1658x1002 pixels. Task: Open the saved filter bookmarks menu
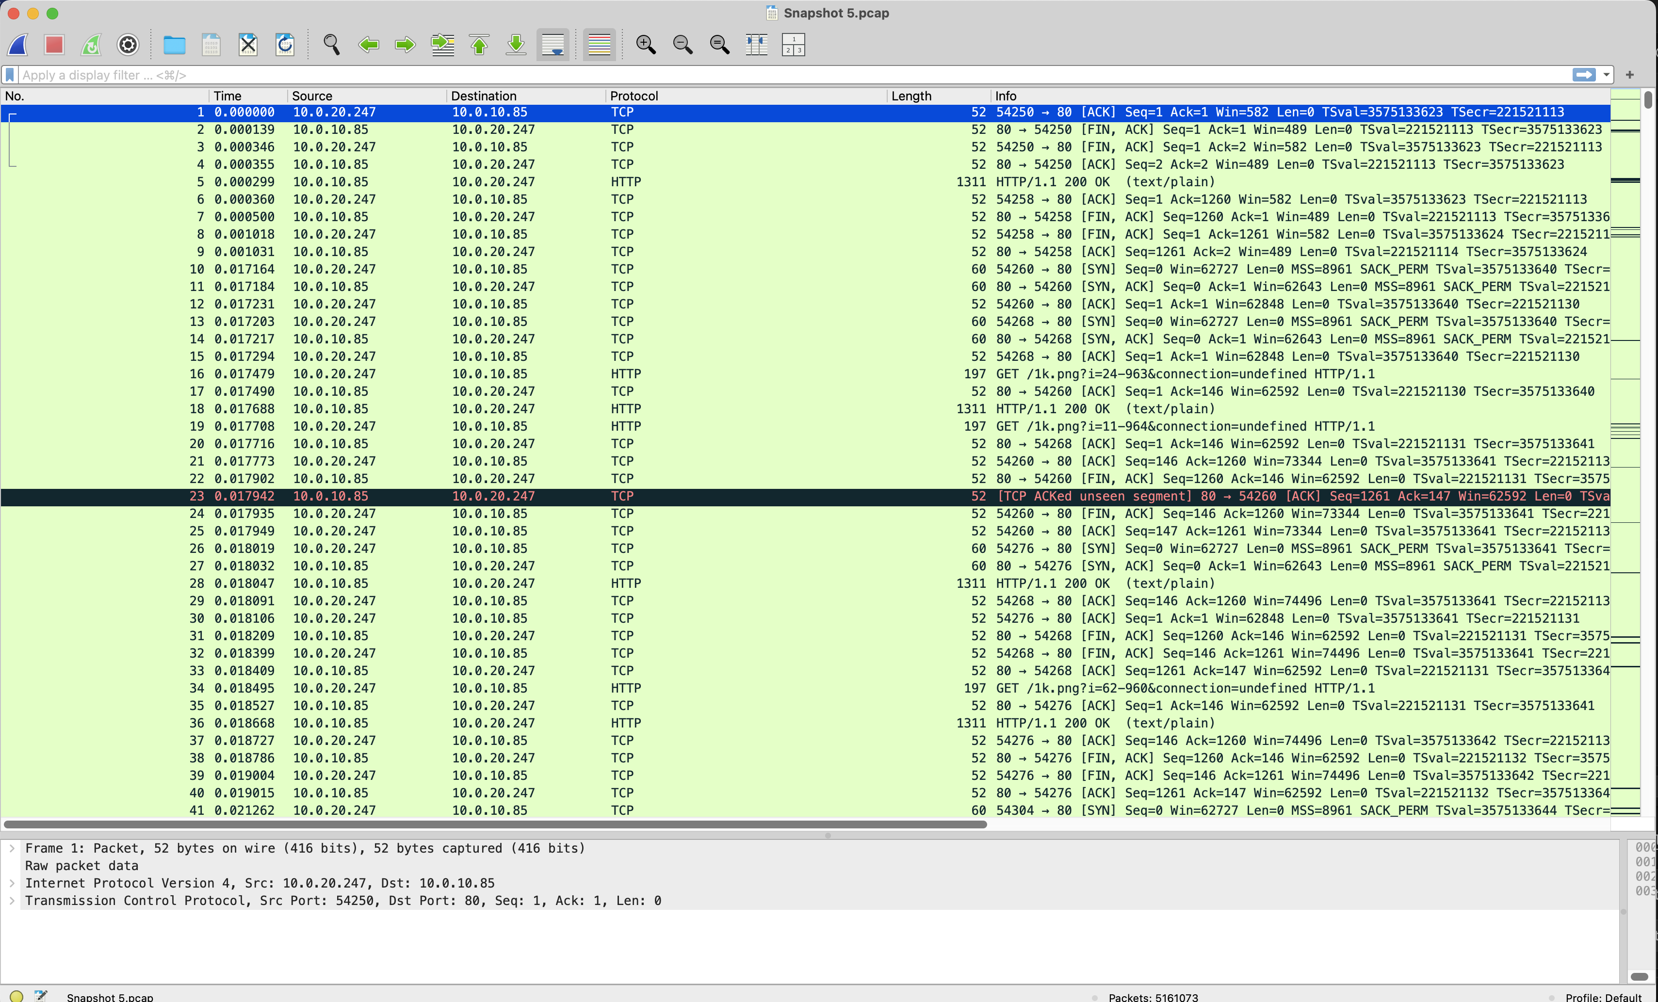[x=9, y=75]
